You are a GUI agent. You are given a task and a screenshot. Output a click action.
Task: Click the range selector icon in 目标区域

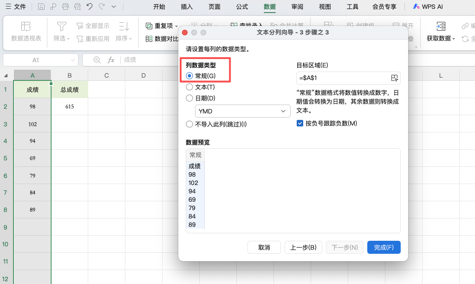(394, 78)
